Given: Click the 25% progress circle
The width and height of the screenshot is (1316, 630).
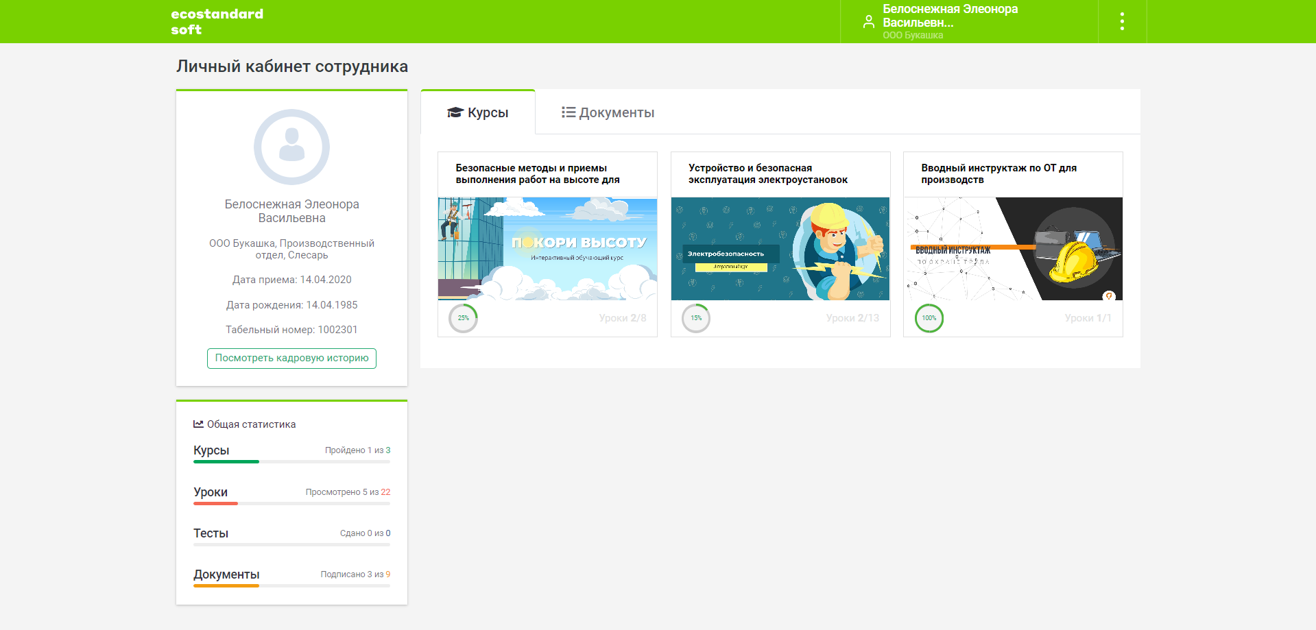Looking at the screenshot, I should point(464,318).
